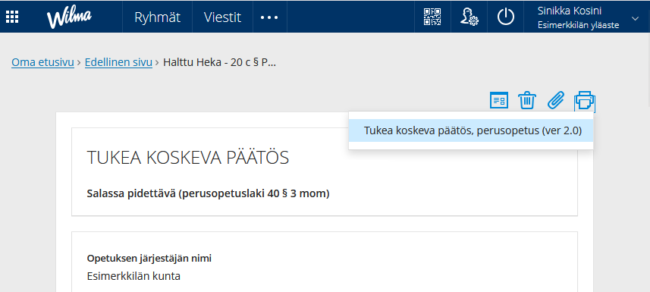Screen dimensions: 650x292
Task: Open the Ryhmät menu
Action: click(158, 17)
